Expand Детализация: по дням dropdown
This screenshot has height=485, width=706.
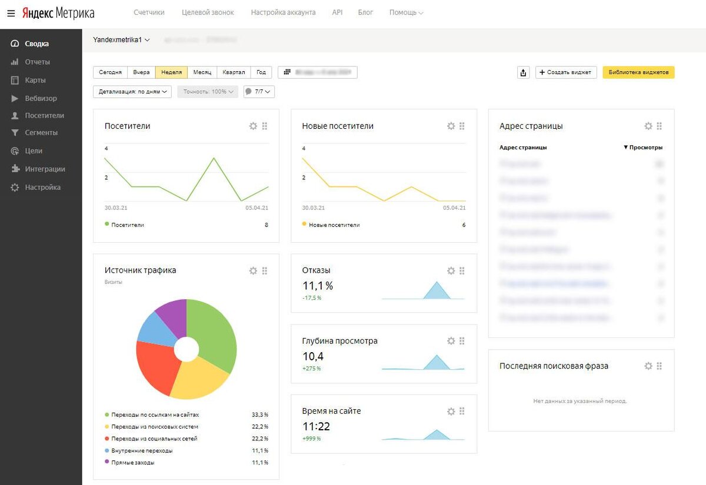(132, 92)
